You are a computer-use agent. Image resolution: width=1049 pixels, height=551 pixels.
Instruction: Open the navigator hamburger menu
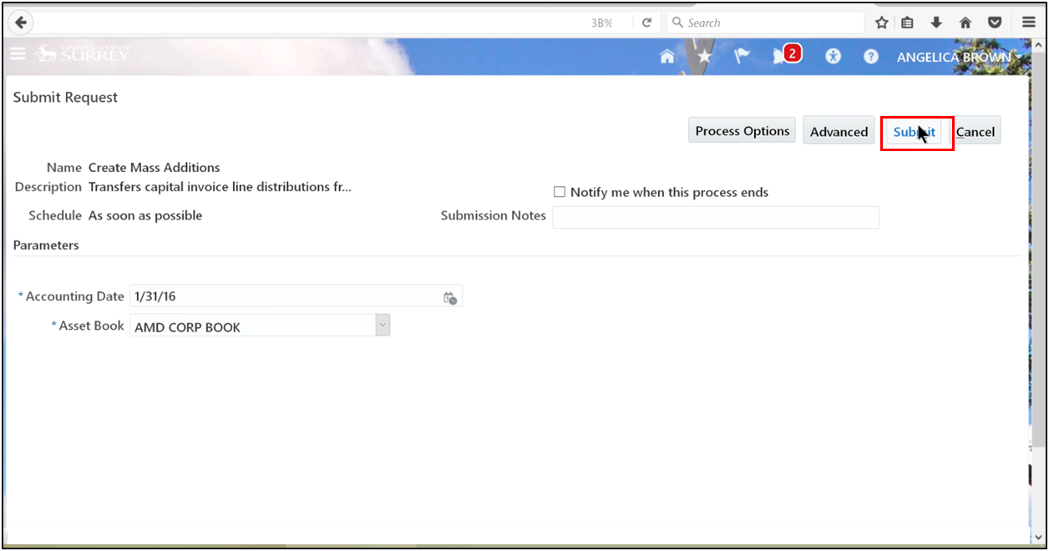(x=18, y=53)
